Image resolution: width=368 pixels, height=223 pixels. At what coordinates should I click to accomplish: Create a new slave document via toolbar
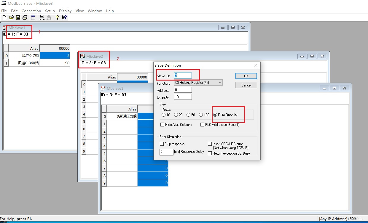click(4, 18)
